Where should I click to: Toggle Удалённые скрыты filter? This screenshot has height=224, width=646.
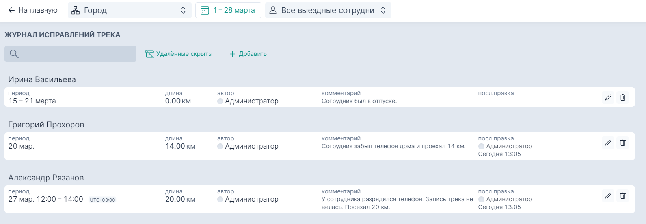(179, 54)
